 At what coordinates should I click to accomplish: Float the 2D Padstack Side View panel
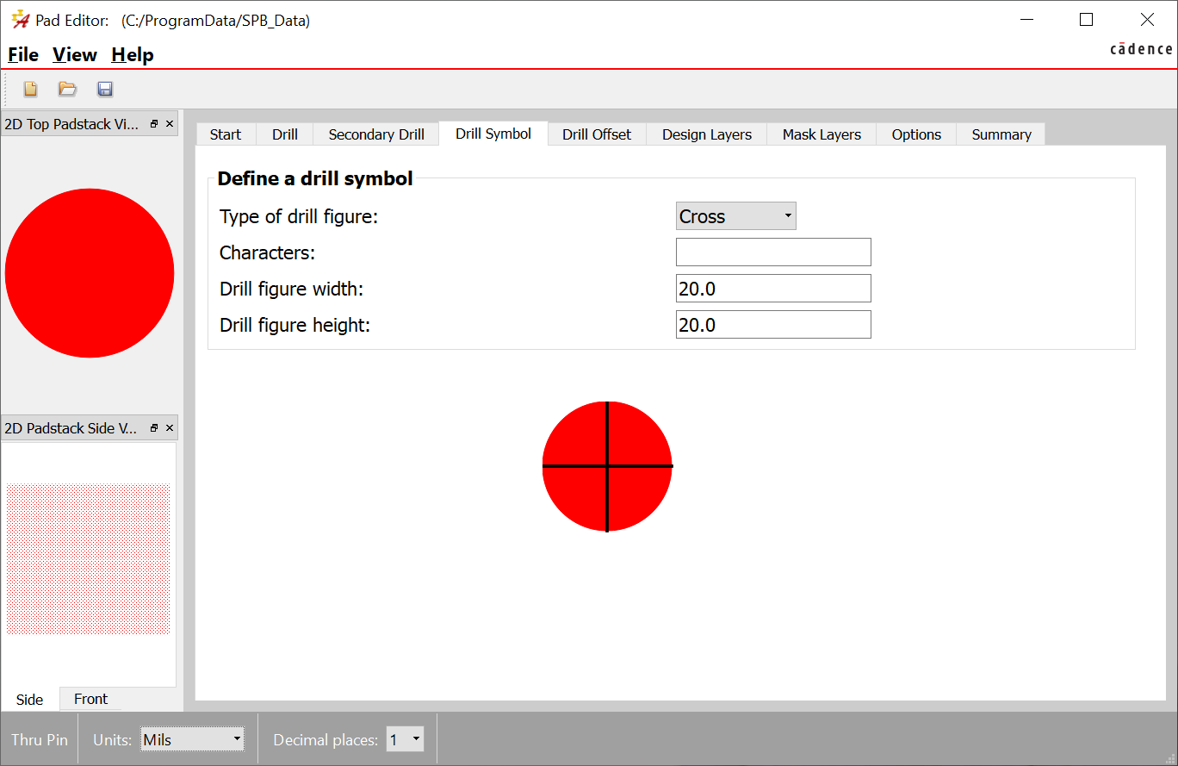[154, 428]
